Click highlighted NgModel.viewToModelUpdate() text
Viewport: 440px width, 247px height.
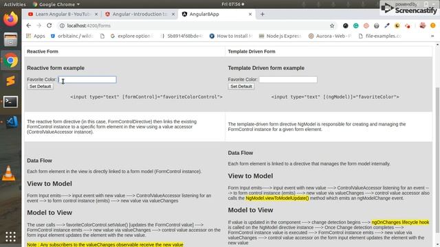[277, 198]
